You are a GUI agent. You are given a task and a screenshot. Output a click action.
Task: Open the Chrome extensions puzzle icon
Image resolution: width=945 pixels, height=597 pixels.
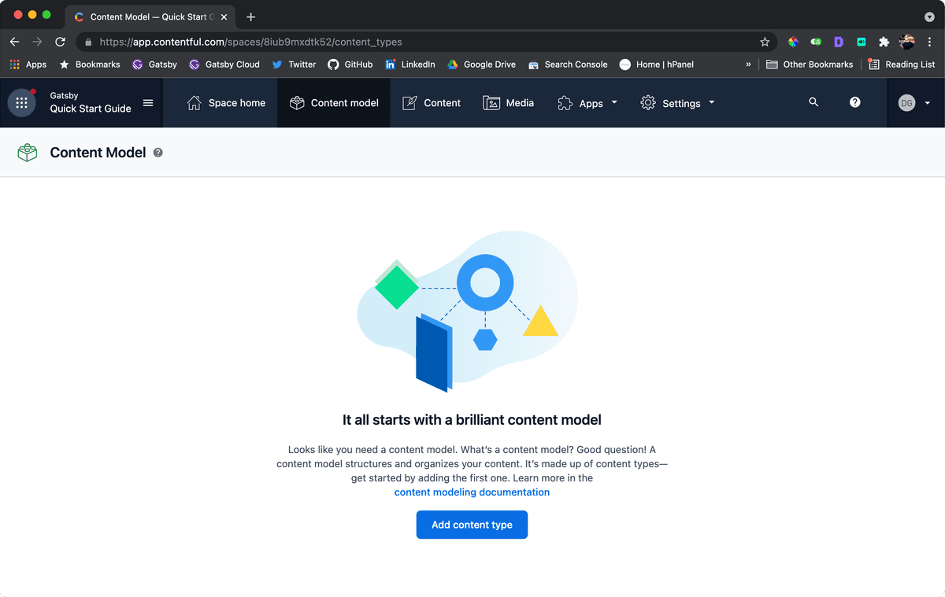[884, 42]
